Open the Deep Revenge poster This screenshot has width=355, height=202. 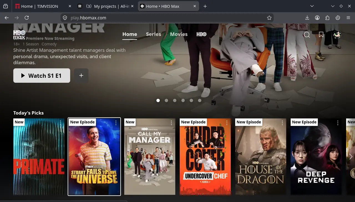tap(316, 157)
